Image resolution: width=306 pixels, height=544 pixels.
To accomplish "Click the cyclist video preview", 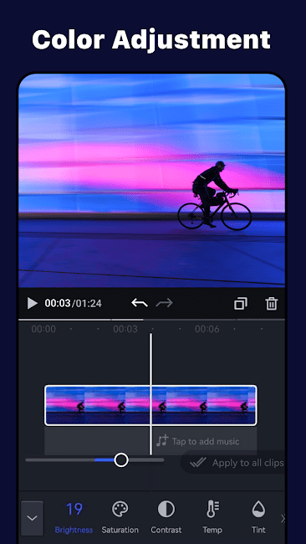I will click(x=152, y=181).
